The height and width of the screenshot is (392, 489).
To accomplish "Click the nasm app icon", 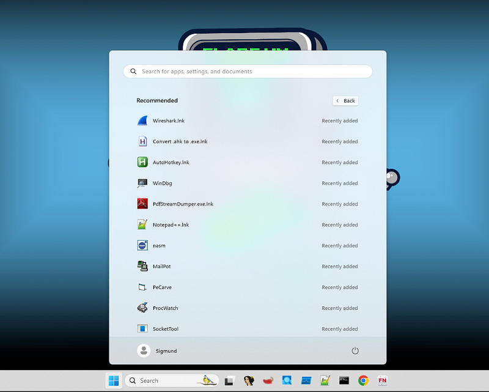I will coord(142,246).
